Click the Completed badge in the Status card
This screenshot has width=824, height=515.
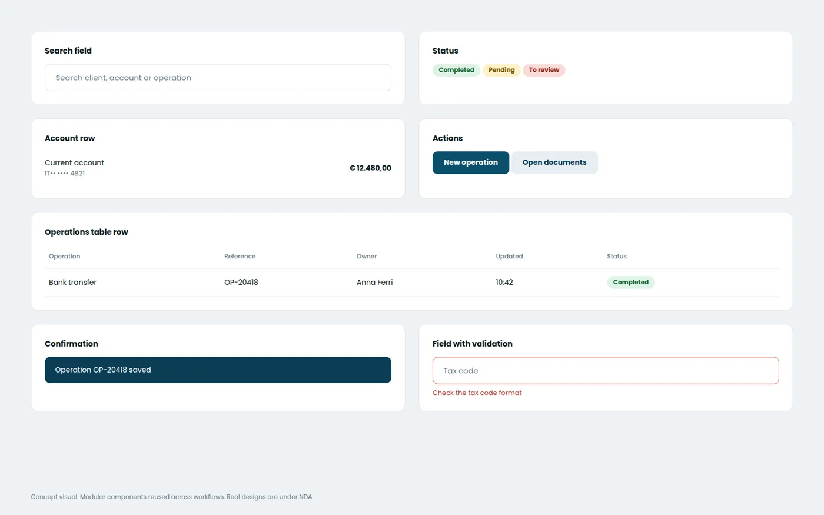point(456,70)
